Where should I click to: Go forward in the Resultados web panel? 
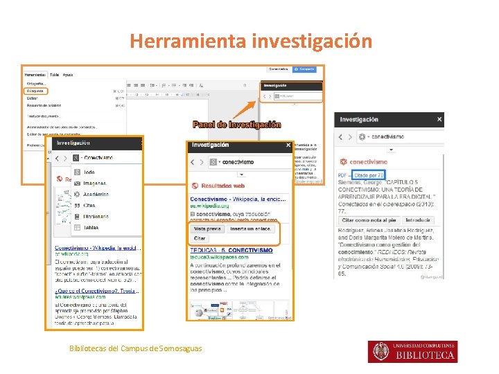click(202, 162)
